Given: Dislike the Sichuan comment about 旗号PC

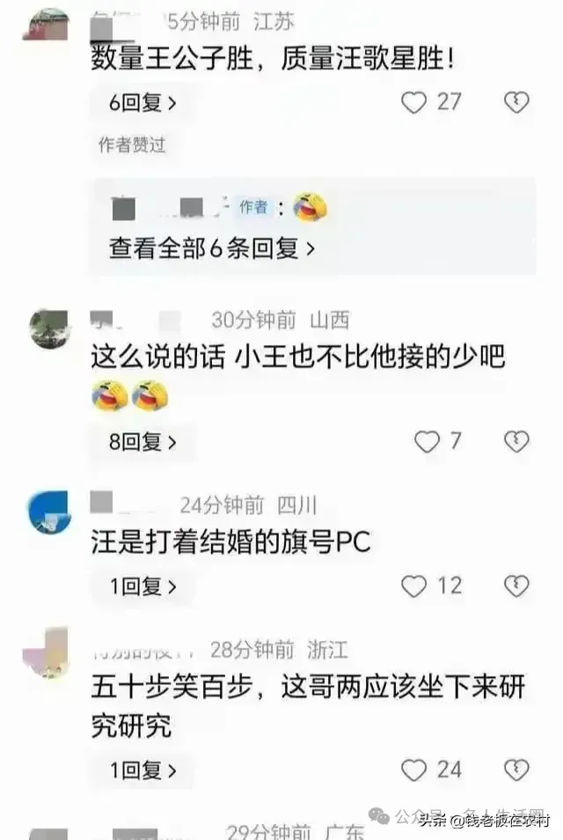Looking at the screenshot, I should (516, 586).
